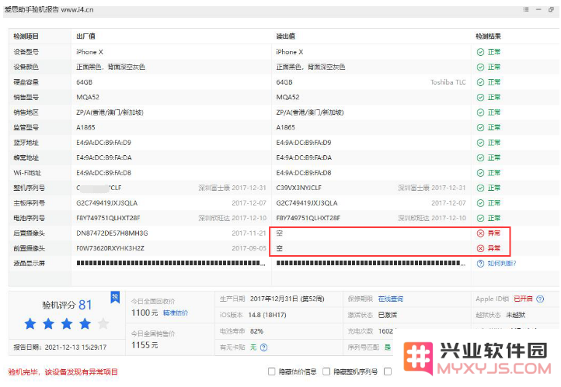561x387 pixels.
Task: Click the restore window icon in title bar
Action: (551, 9)
